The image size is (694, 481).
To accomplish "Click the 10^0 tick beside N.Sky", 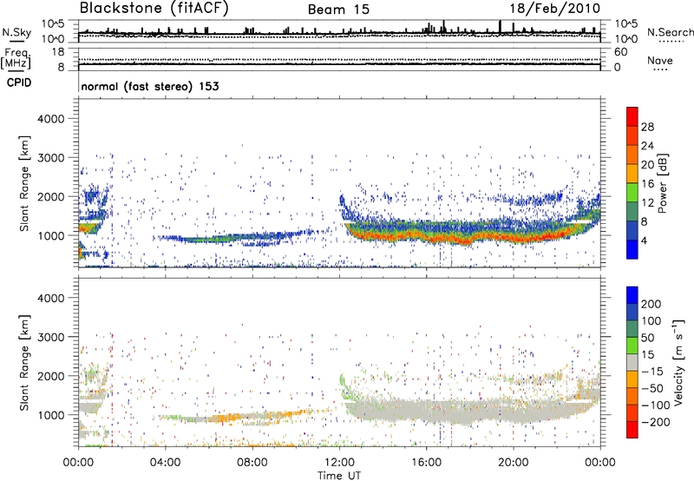I will click(53, 39).
